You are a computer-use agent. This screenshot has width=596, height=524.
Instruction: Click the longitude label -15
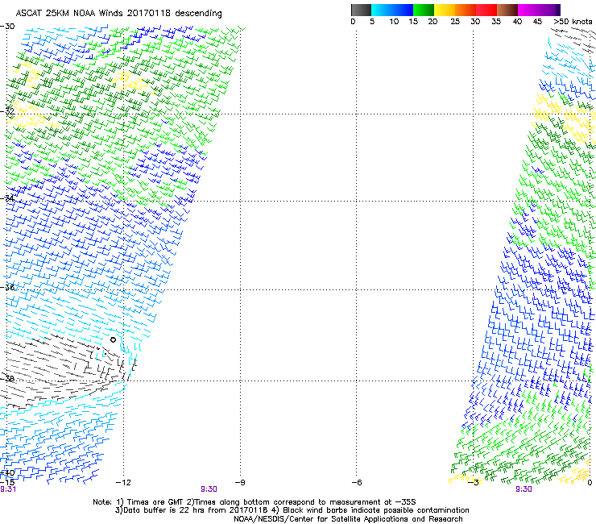(x=7, y=483)
